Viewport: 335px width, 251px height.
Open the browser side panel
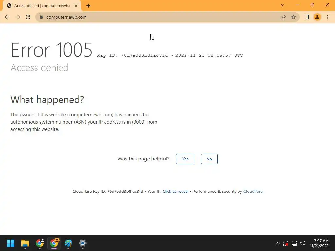[x=307, y=17]
